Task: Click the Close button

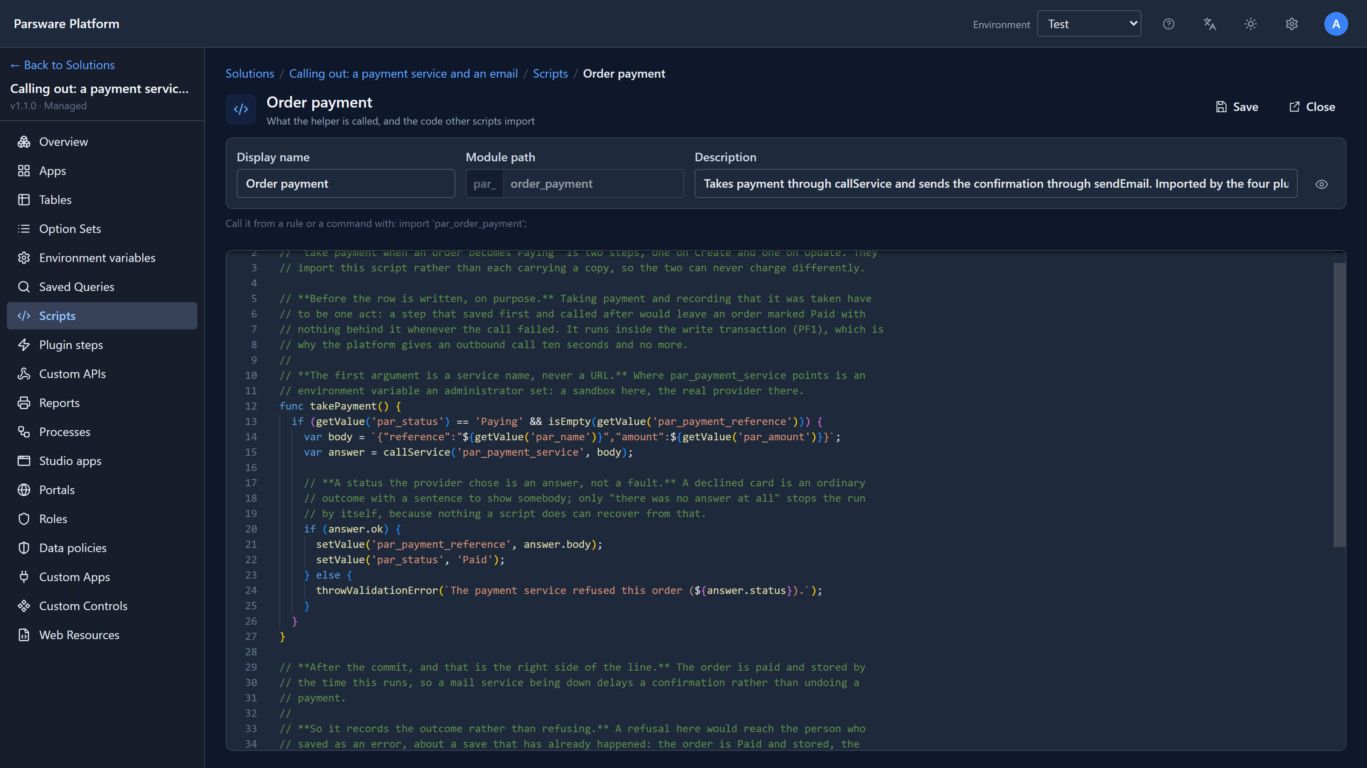Action: pos(1312,107)
